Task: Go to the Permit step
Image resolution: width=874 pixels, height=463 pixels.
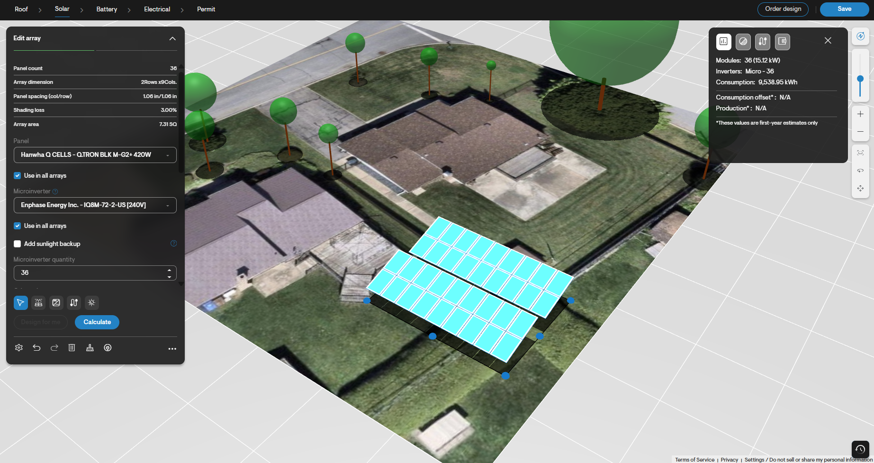Action: 206,9
